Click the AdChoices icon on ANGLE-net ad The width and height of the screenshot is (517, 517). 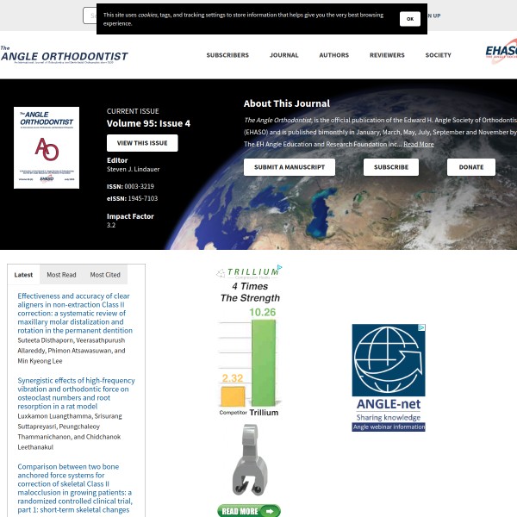coord(421,328)
